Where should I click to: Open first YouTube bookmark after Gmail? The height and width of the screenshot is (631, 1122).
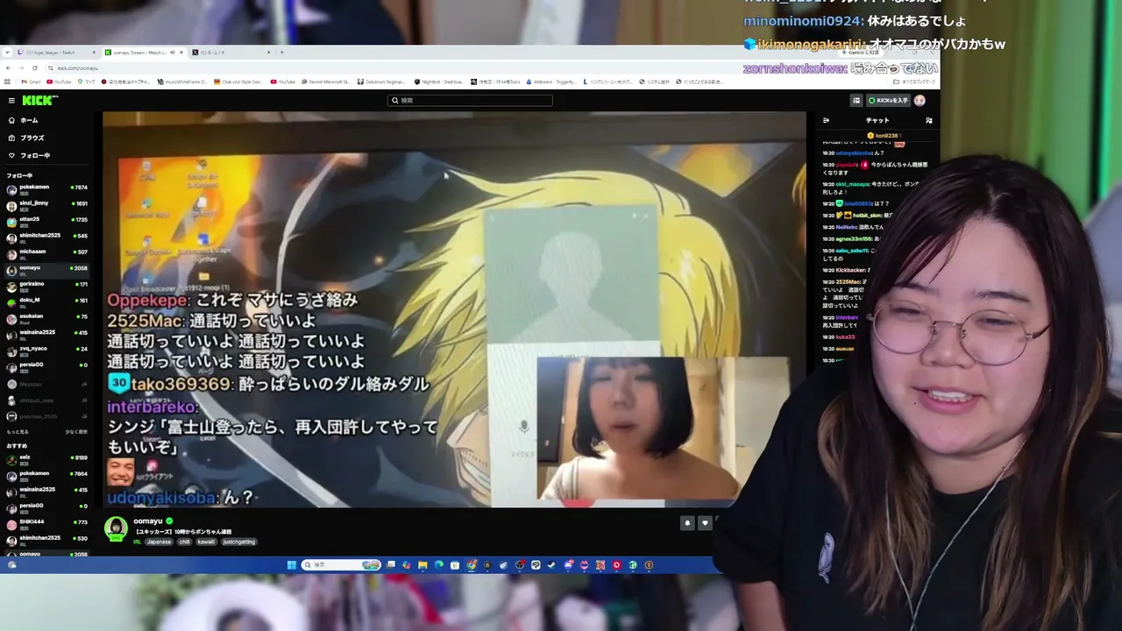(60, 82)
